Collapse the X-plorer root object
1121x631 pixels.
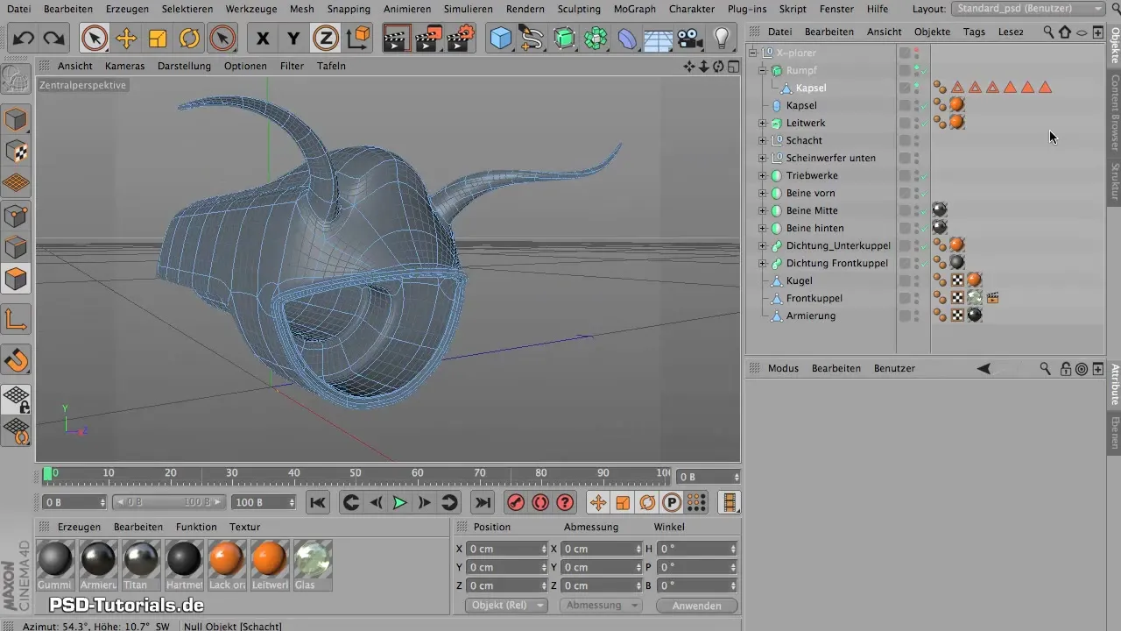[752, 53]
